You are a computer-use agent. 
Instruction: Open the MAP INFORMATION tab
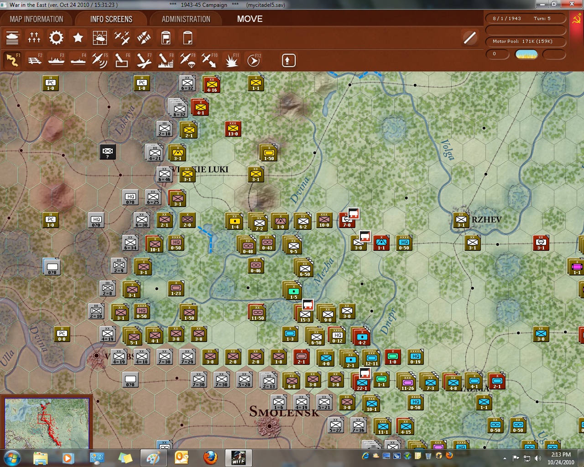[36, 19]
